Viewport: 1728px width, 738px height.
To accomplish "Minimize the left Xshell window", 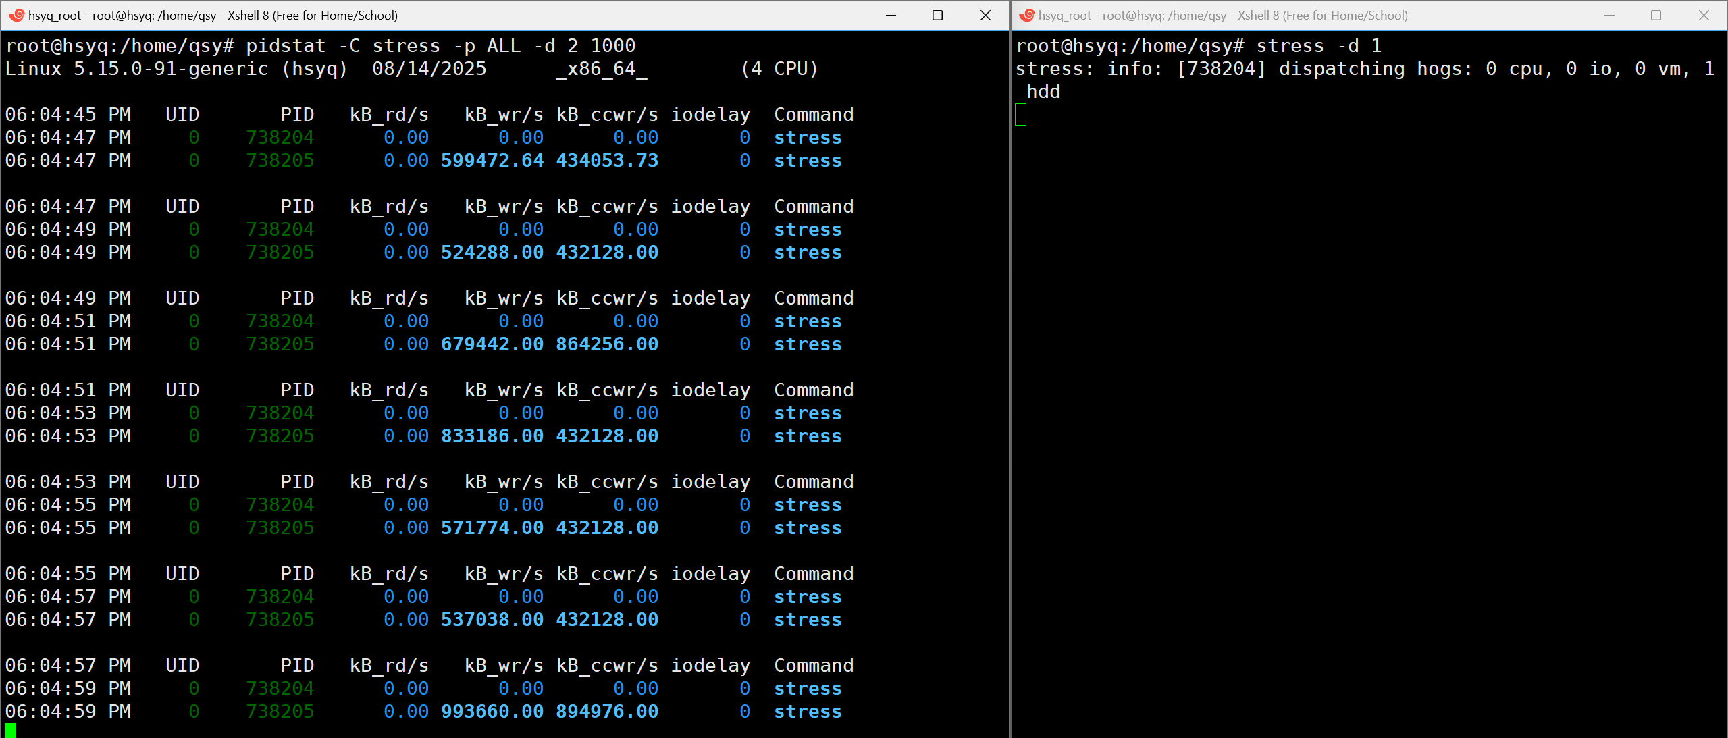I will tap(891, 15).
